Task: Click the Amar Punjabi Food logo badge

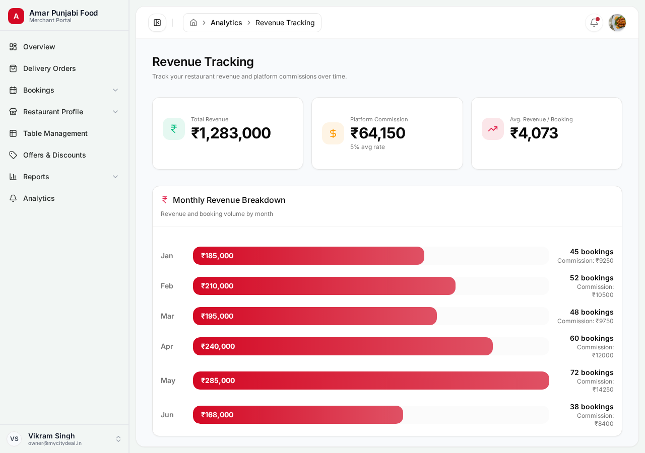Action: click(16, 16)
